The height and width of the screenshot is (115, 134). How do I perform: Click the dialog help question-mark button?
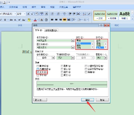[x=101, y=25]
